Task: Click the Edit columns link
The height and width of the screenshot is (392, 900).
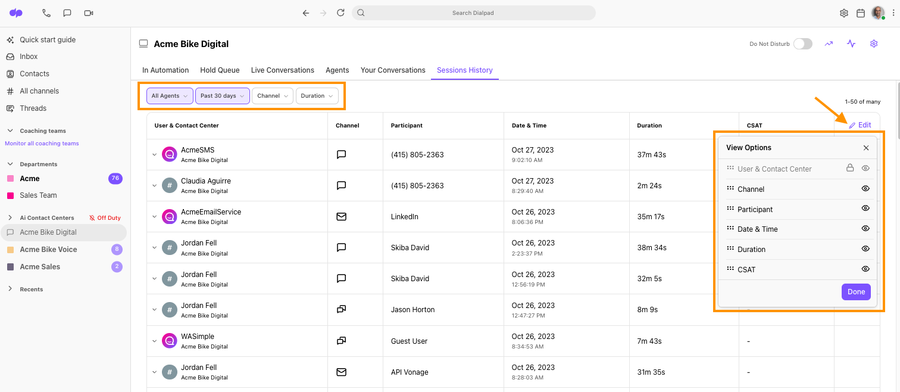Action: coord(860,125)
